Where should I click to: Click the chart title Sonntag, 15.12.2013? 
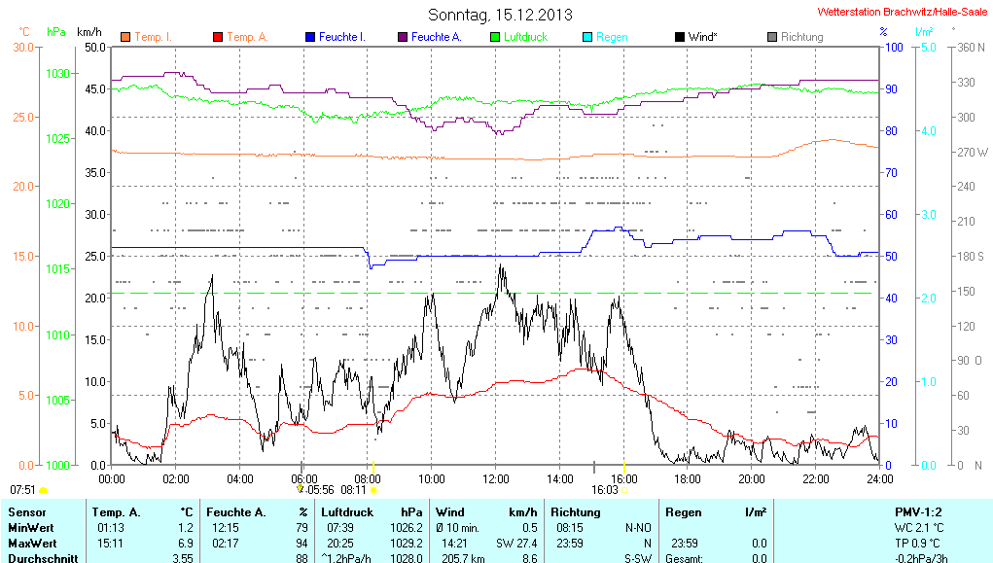(500, 15)
